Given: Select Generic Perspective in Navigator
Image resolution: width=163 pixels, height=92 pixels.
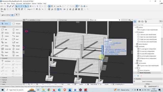Looking at the screenshot, I should pos(145,71).
